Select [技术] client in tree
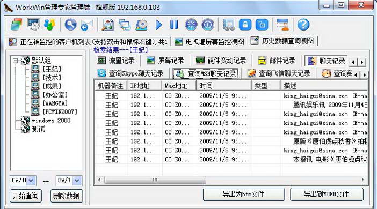This screenshot has height=209, width=377. tap(52, 78)
